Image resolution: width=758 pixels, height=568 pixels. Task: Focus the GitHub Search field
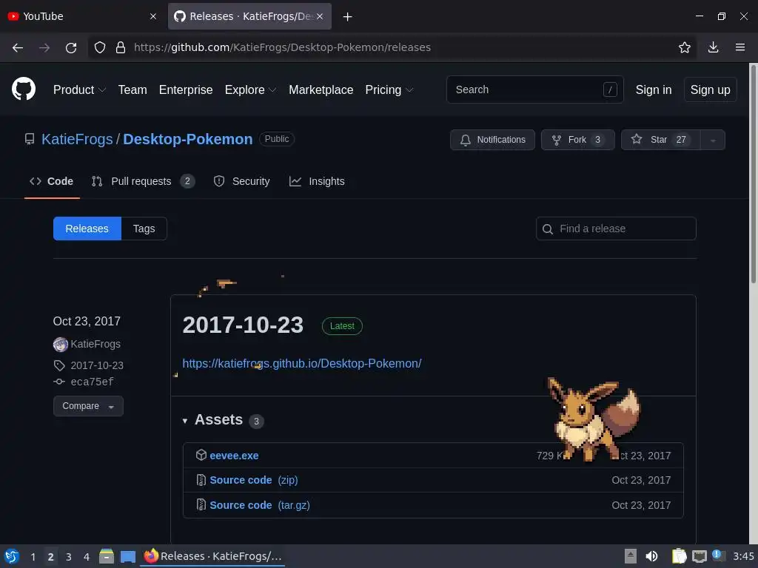[534, 89]
